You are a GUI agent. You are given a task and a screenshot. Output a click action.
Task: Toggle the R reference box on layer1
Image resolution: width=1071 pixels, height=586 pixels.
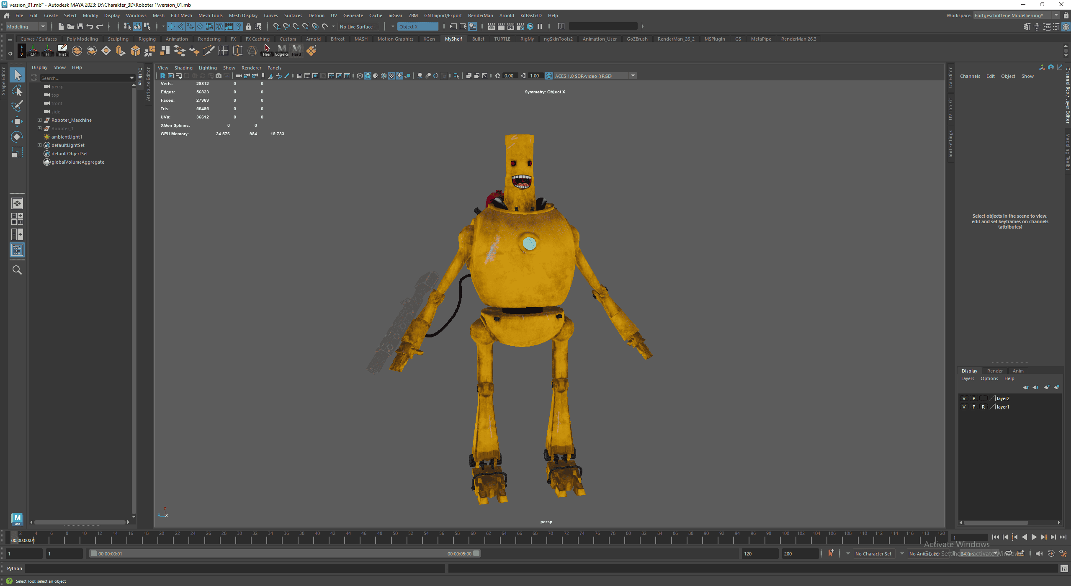click(983, 407)
